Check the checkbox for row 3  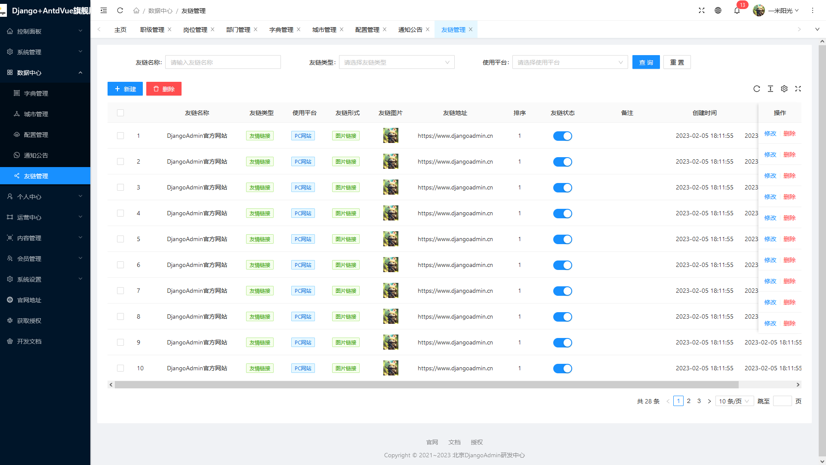click(x=120, y=187)
